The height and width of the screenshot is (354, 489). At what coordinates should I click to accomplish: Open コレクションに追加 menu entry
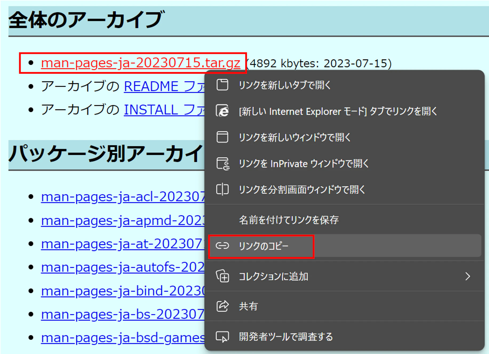coord(344,276)
